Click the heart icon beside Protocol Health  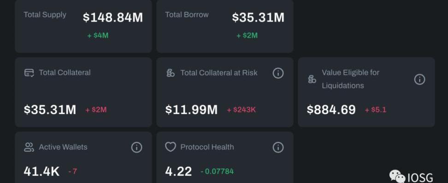pyautogui.click(x=171, y=147)
